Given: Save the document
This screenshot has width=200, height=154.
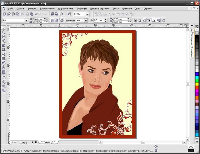Looking at the screenshot, I should tap(13, 14).
